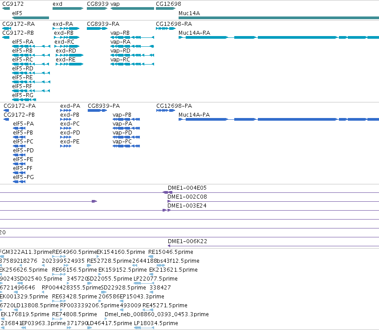
Task: Select EST EK256626.5prime label
Action: pos(24,270)
